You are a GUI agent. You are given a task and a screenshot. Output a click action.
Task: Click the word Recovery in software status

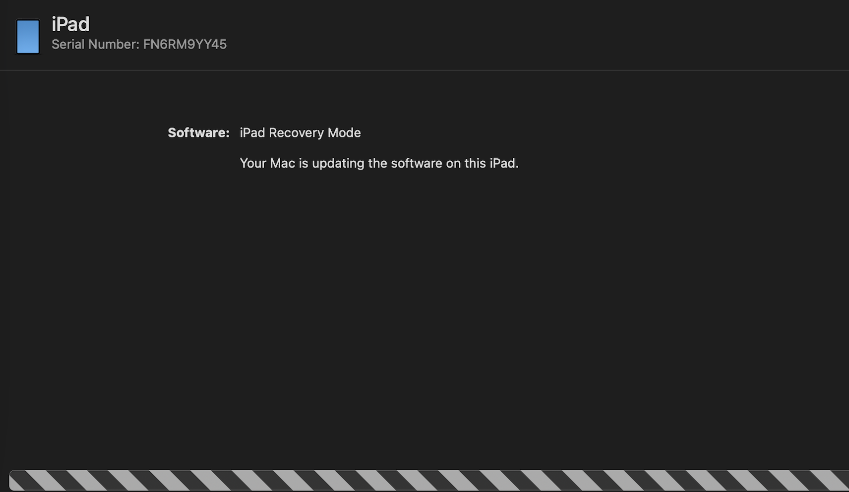click(x=296, y=133)
